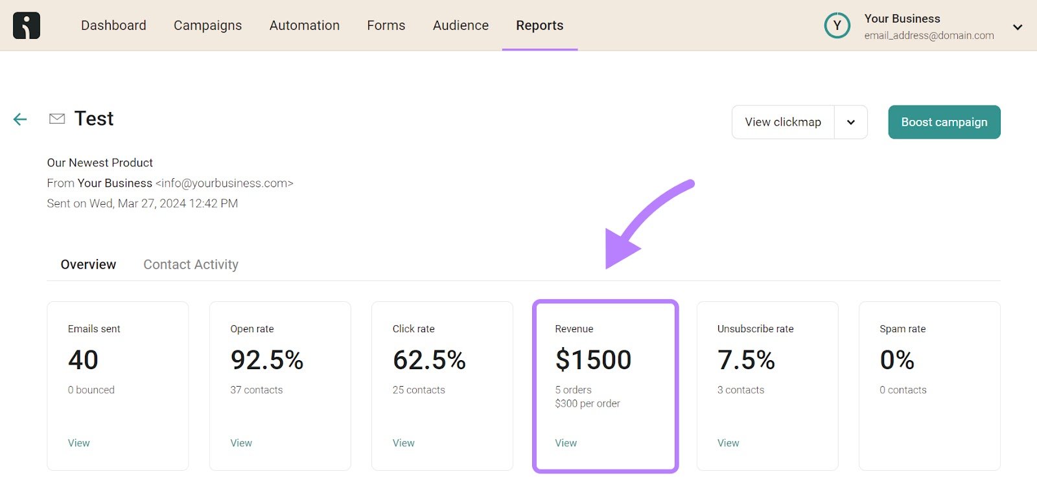Click the 37 contacts text

coord(257,390)
